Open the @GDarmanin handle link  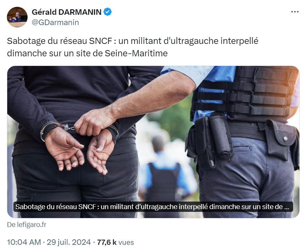55,23
